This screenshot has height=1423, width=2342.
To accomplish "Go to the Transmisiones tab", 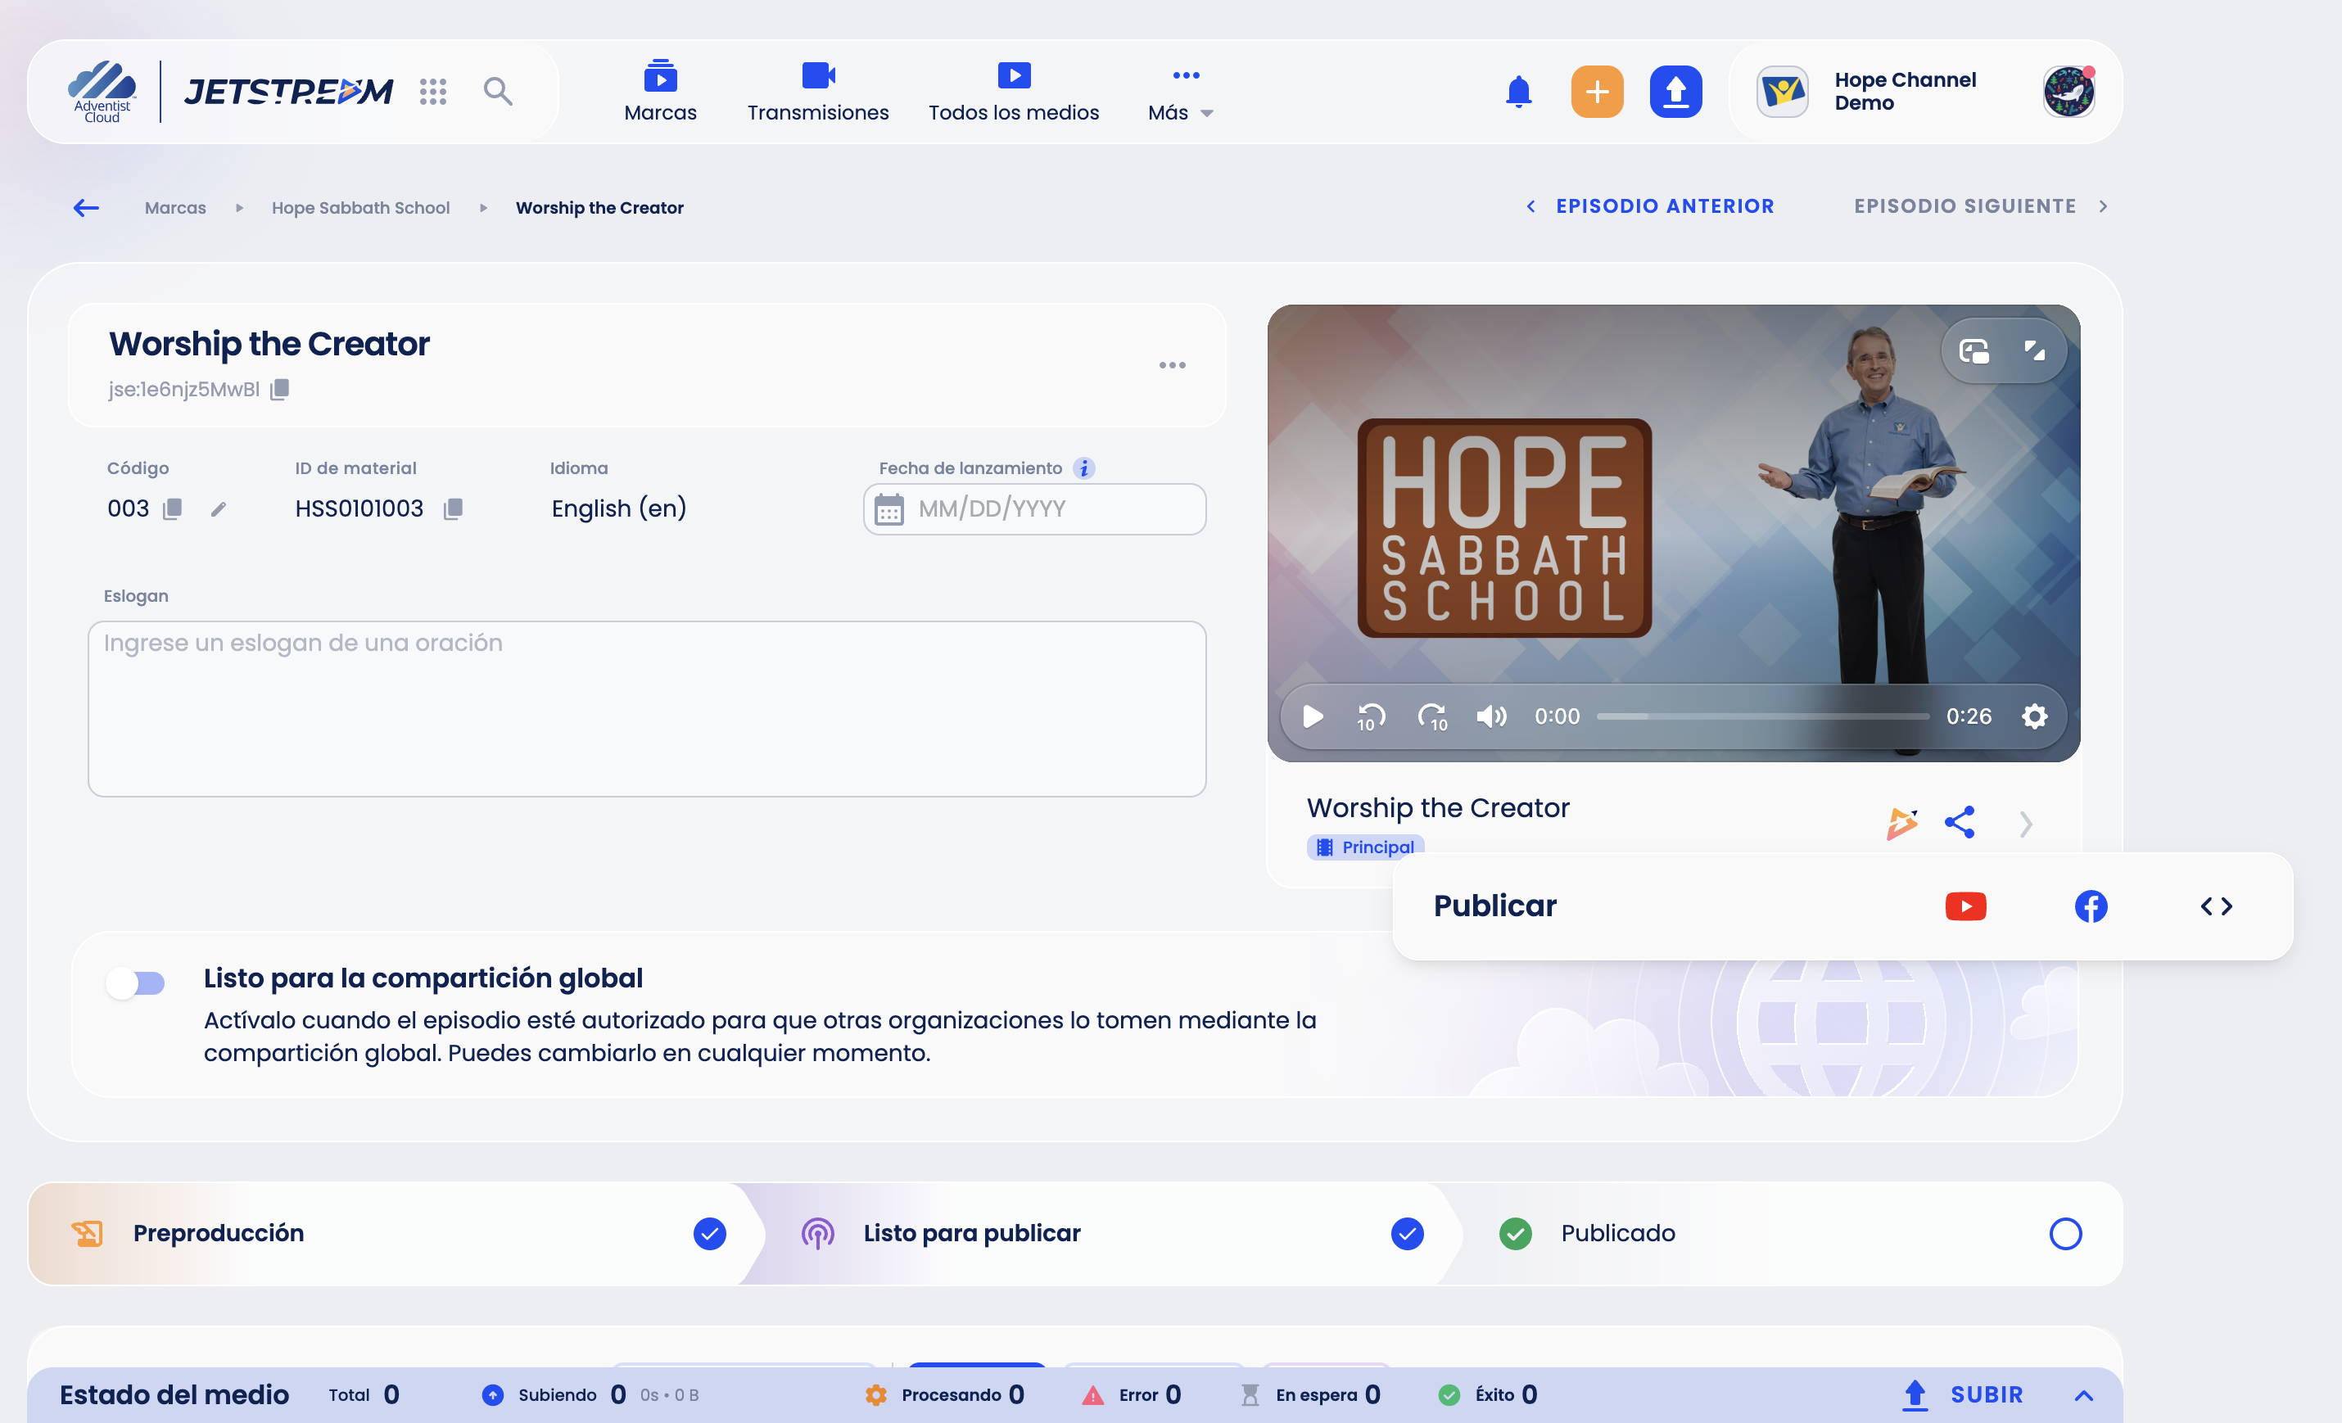I will pos(817,94).
